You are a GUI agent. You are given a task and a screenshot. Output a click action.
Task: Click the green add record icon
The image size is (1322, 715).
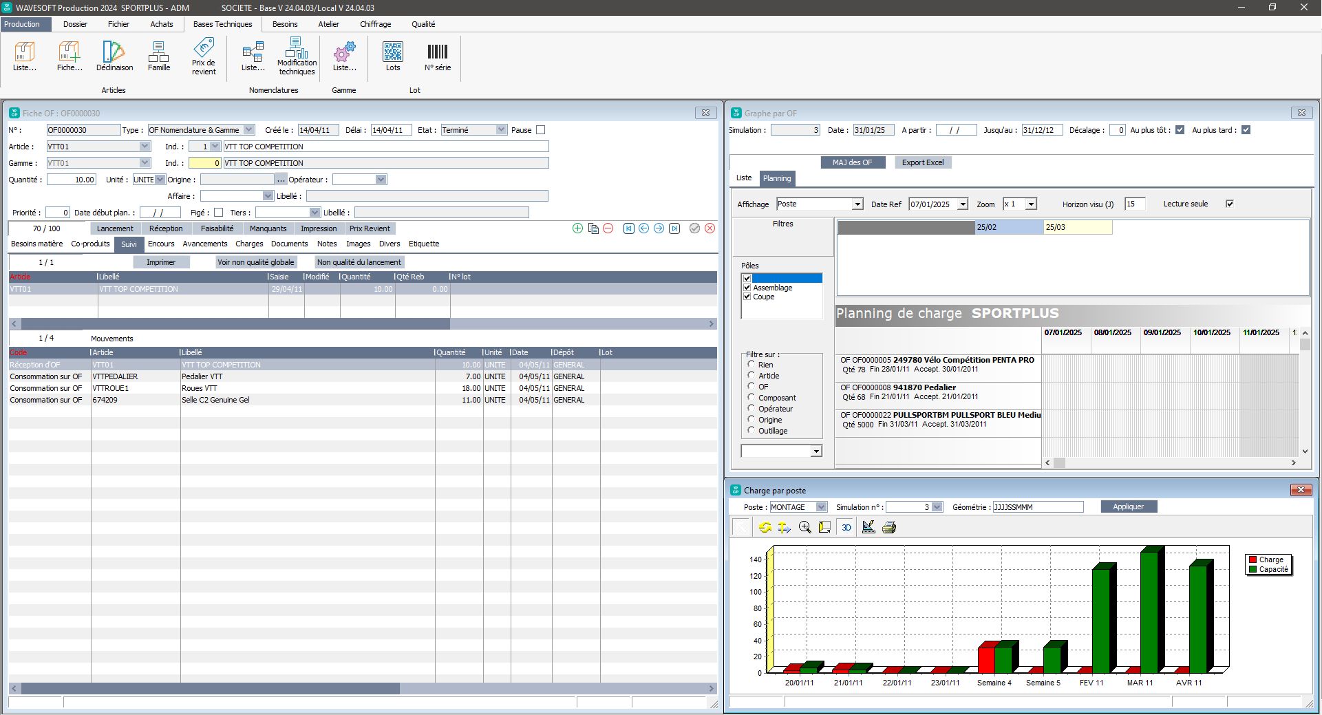[x=577, y=228]
